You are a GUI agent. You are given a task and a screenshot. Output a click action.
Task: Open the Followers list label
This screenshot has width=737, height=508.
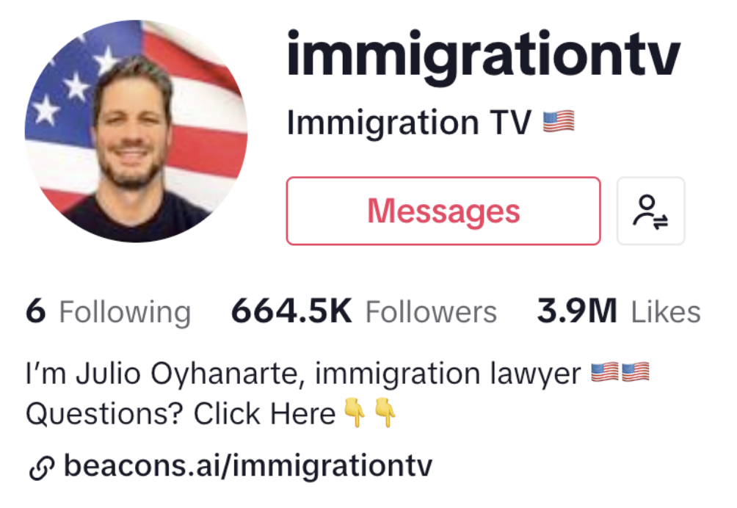(431, 312)
